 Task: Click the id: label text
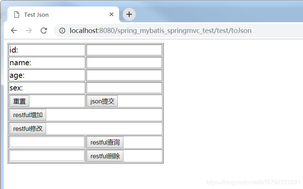tap(14, 50)
